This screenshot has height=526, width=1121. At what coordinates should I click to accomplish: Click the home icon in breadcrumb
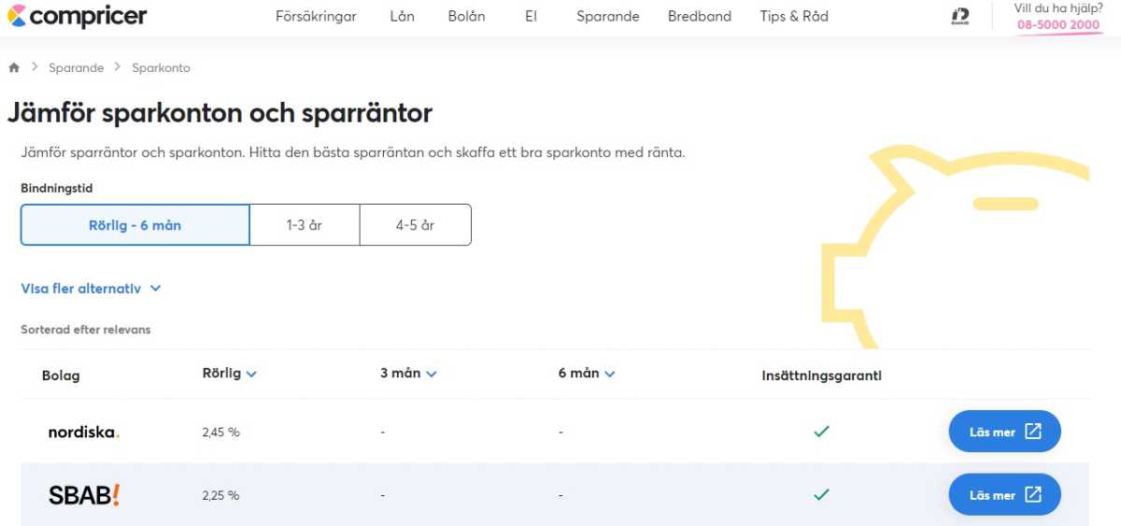pyautogui.click(x=14, y=67)
